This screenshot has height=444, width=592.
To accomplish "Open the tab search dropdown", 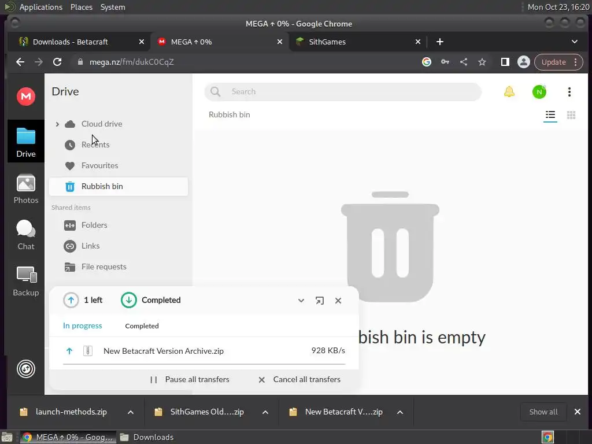I will pos(574,42).
